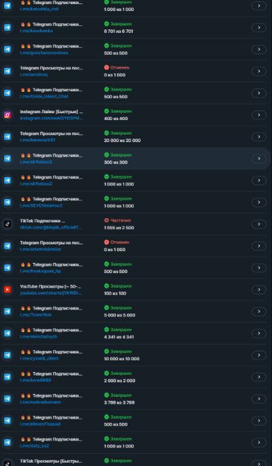The height and width of the screenshot is (466, 272).
Task: Click the Telegram icon of the 20 000 views order
Action: [8, 137]
